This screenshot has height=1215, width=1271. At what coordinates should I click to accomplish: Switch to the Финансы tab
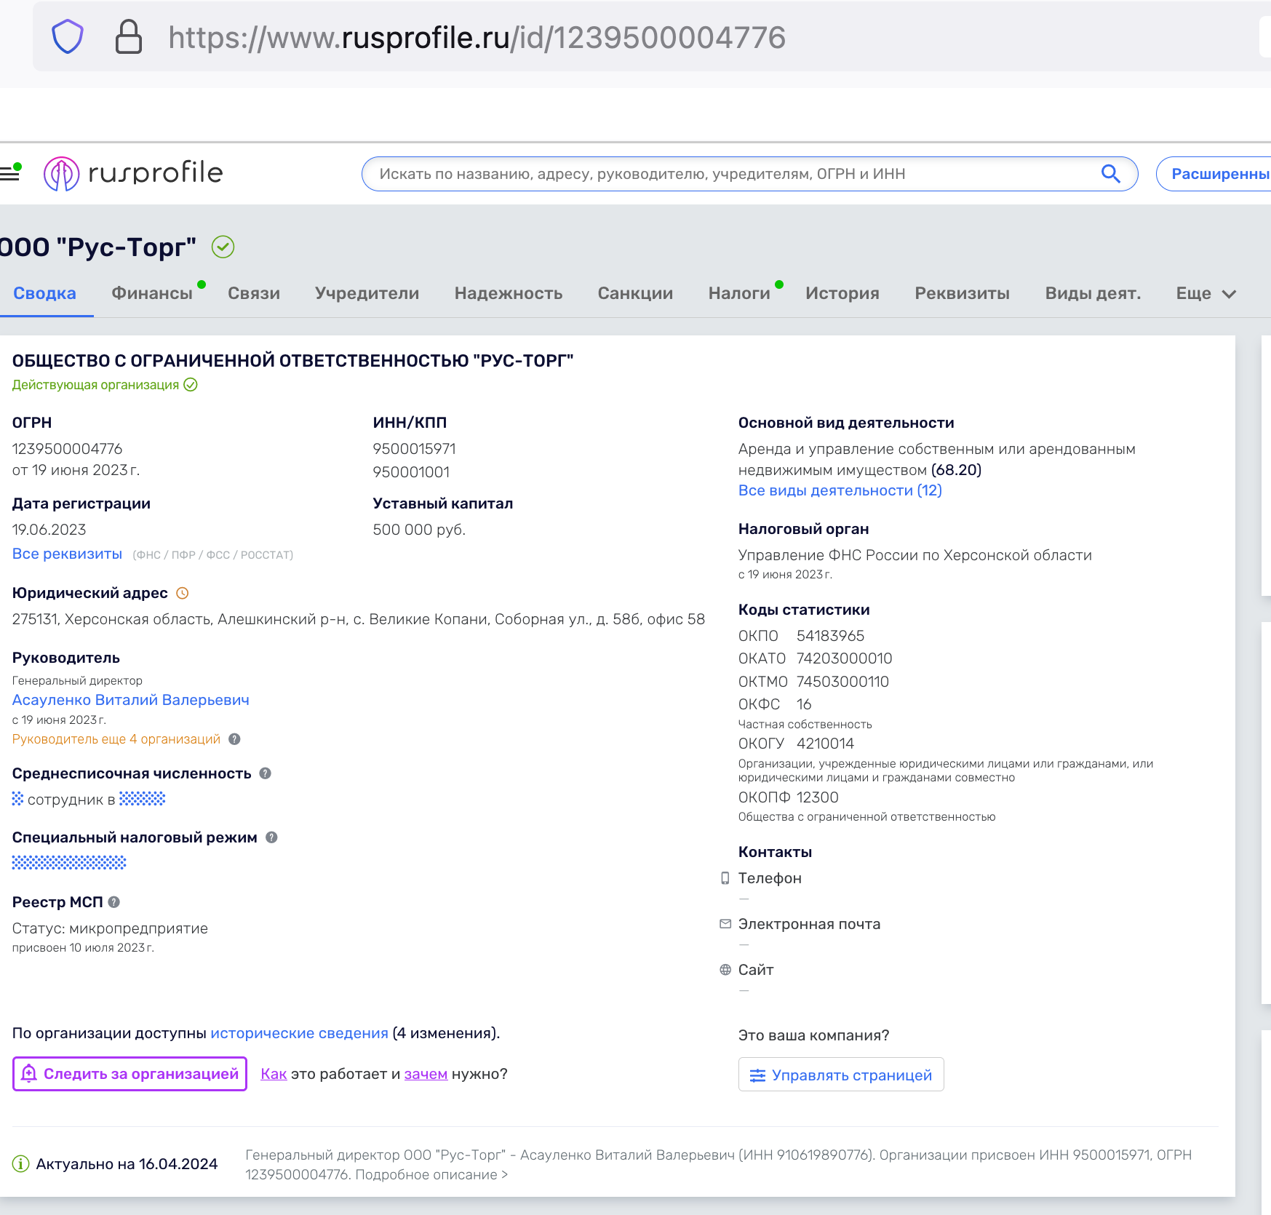152,294
